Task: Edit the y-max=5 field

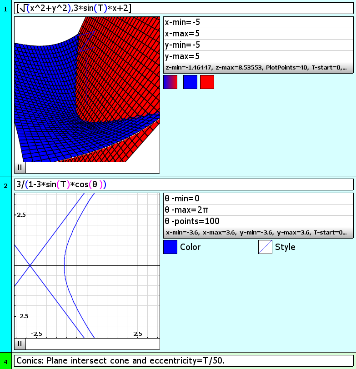Action: coord(258,56)
